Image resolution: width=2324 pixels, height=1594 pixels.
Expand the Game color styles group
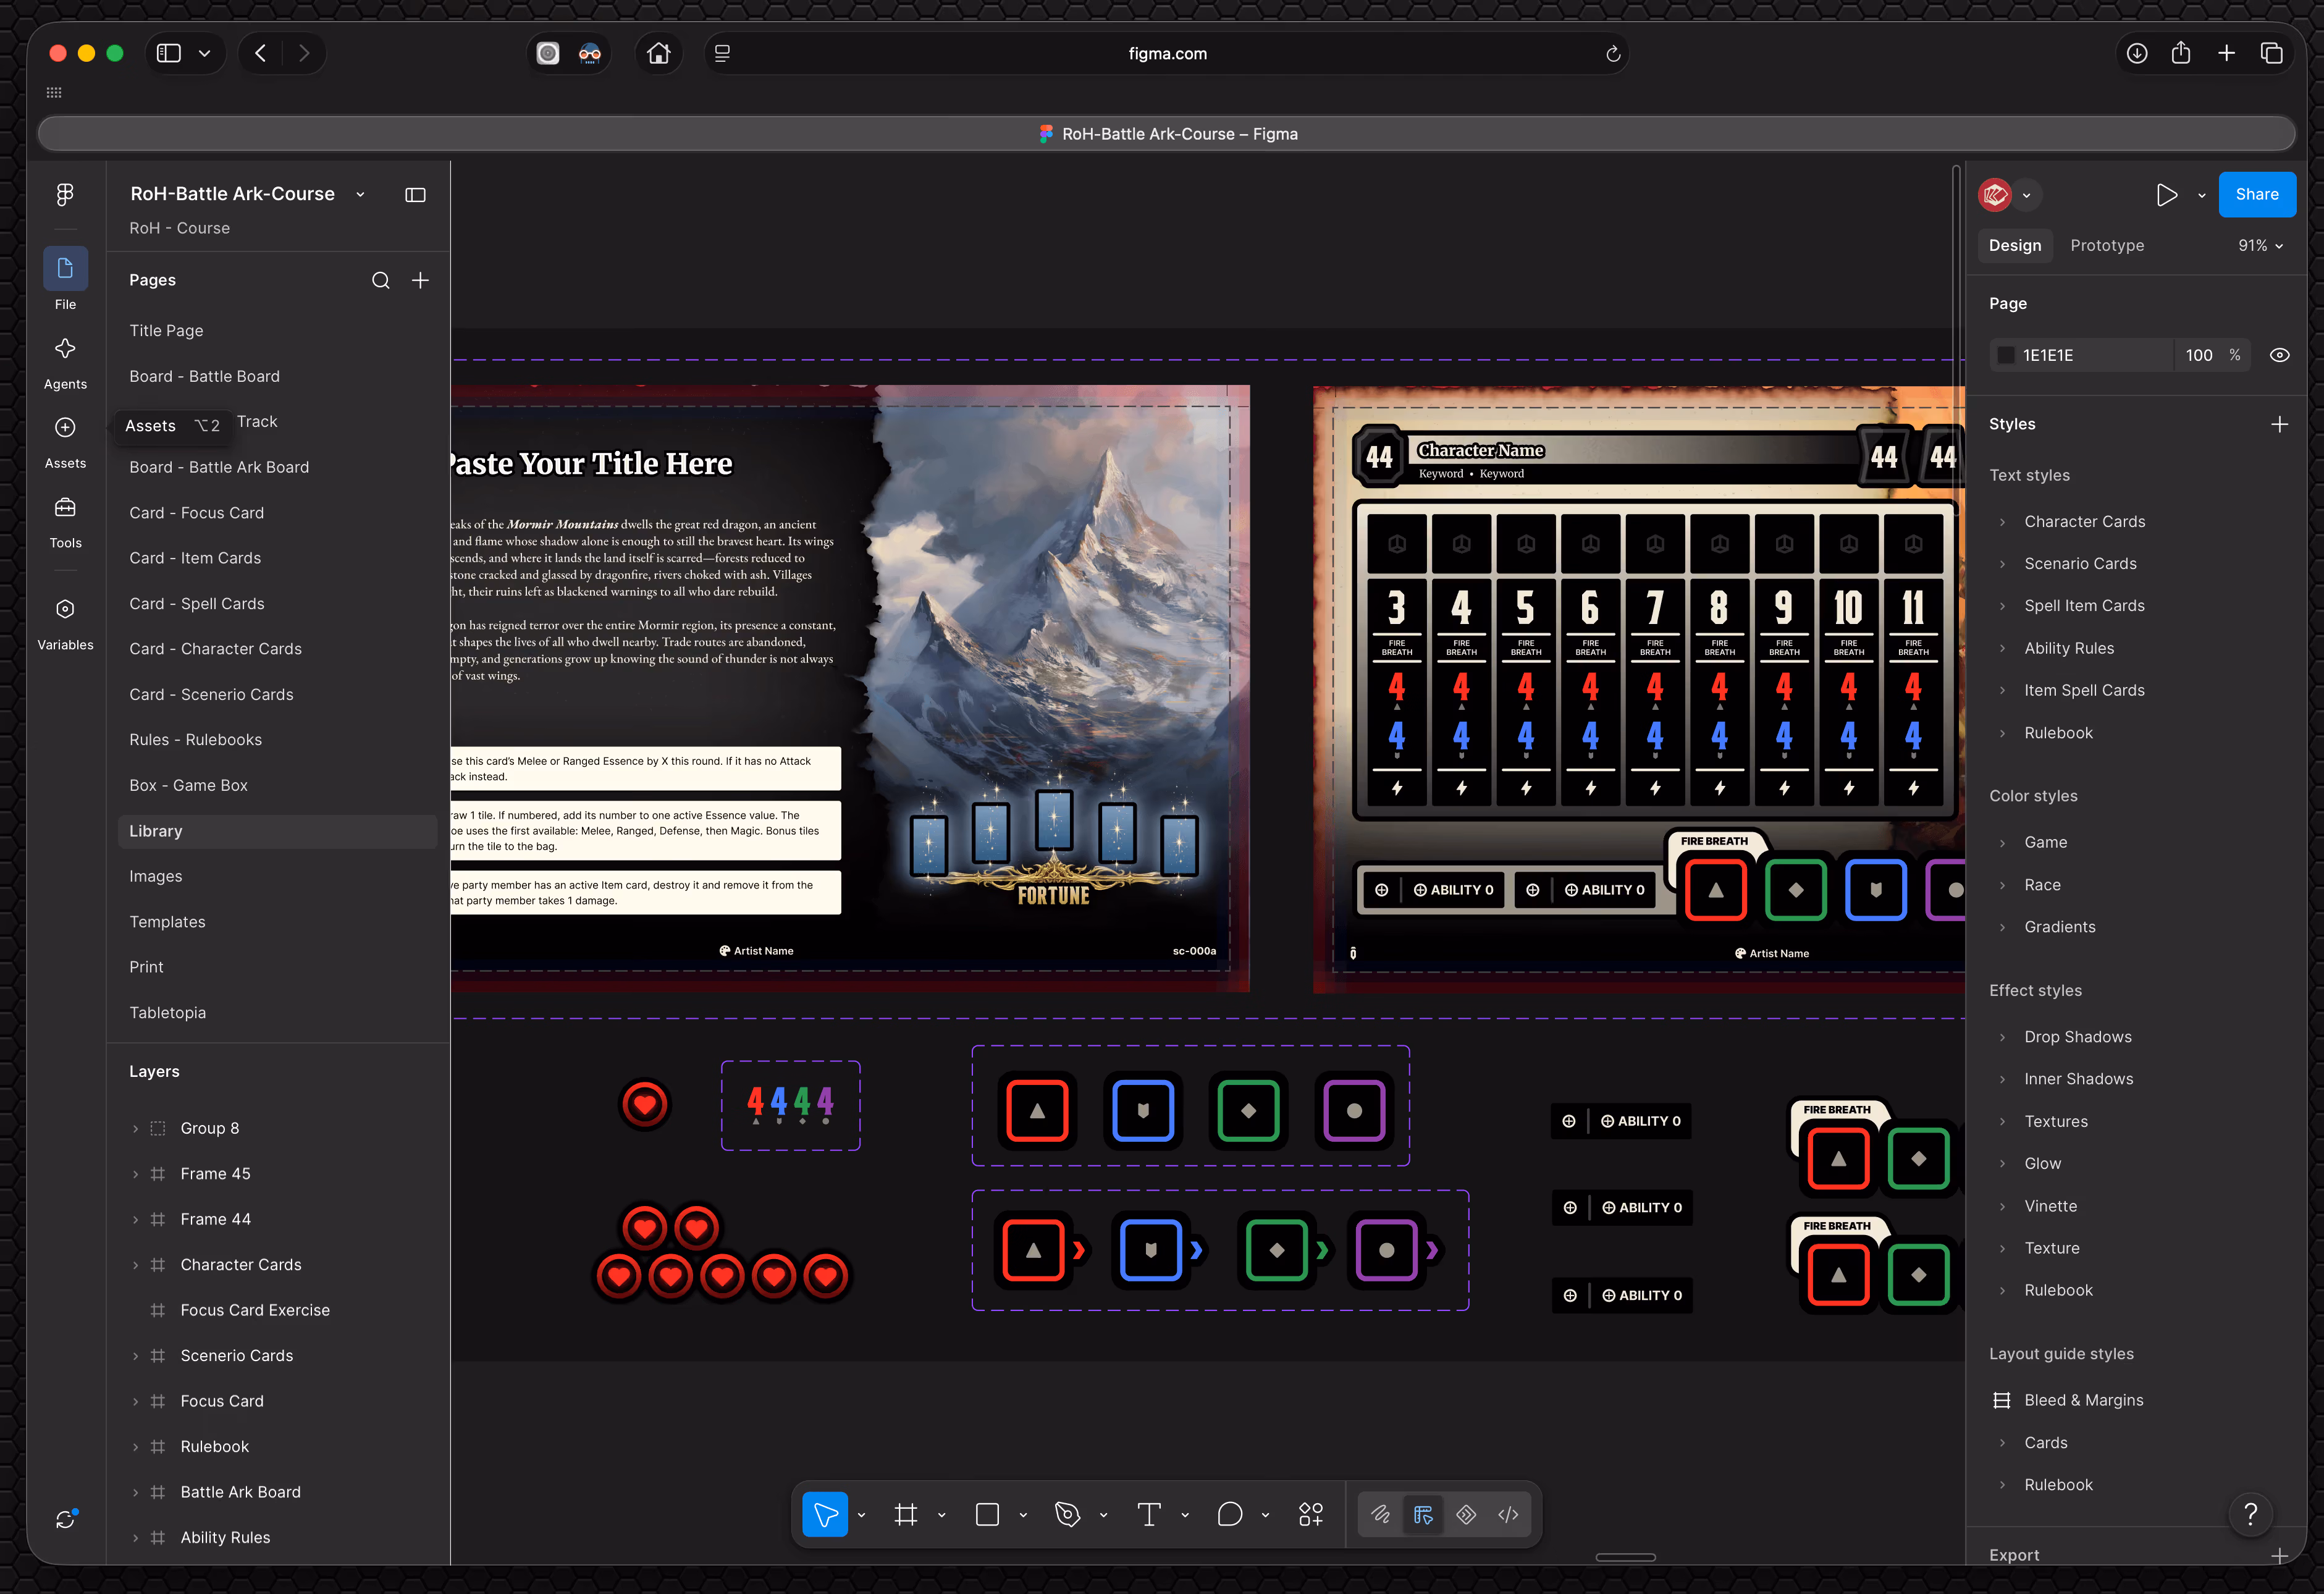pyautogui.click(x=2002, y=843)
